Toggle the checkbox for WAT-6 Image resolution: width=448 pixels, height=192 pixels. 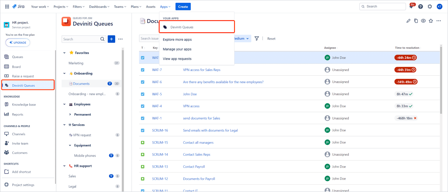click(143, 82)
